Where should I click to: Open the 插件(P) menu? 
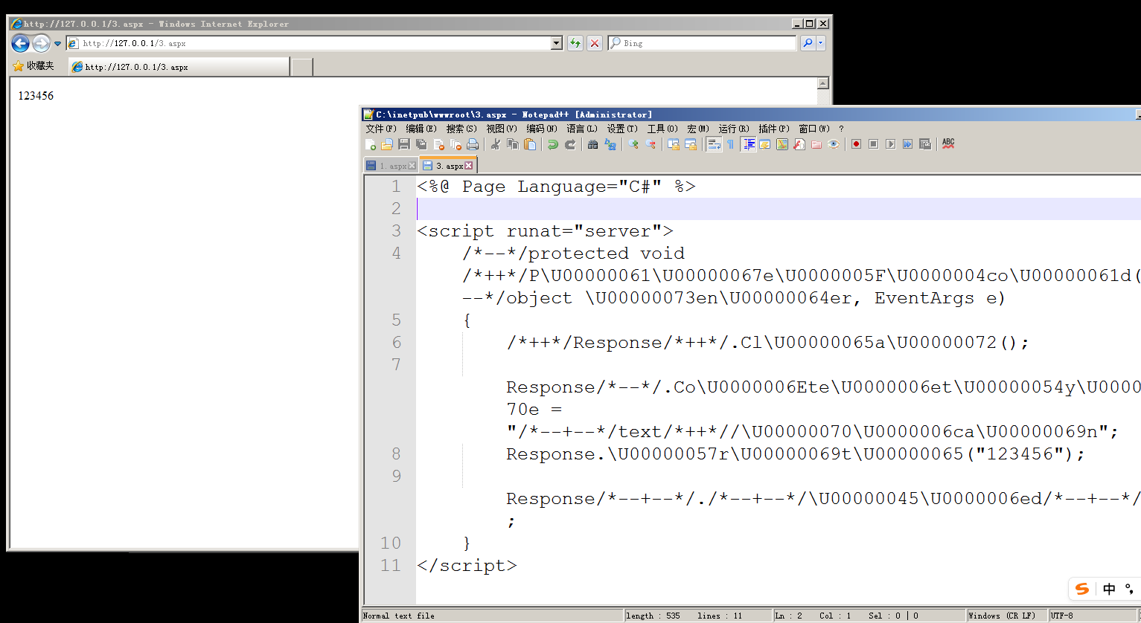point(774,129)
